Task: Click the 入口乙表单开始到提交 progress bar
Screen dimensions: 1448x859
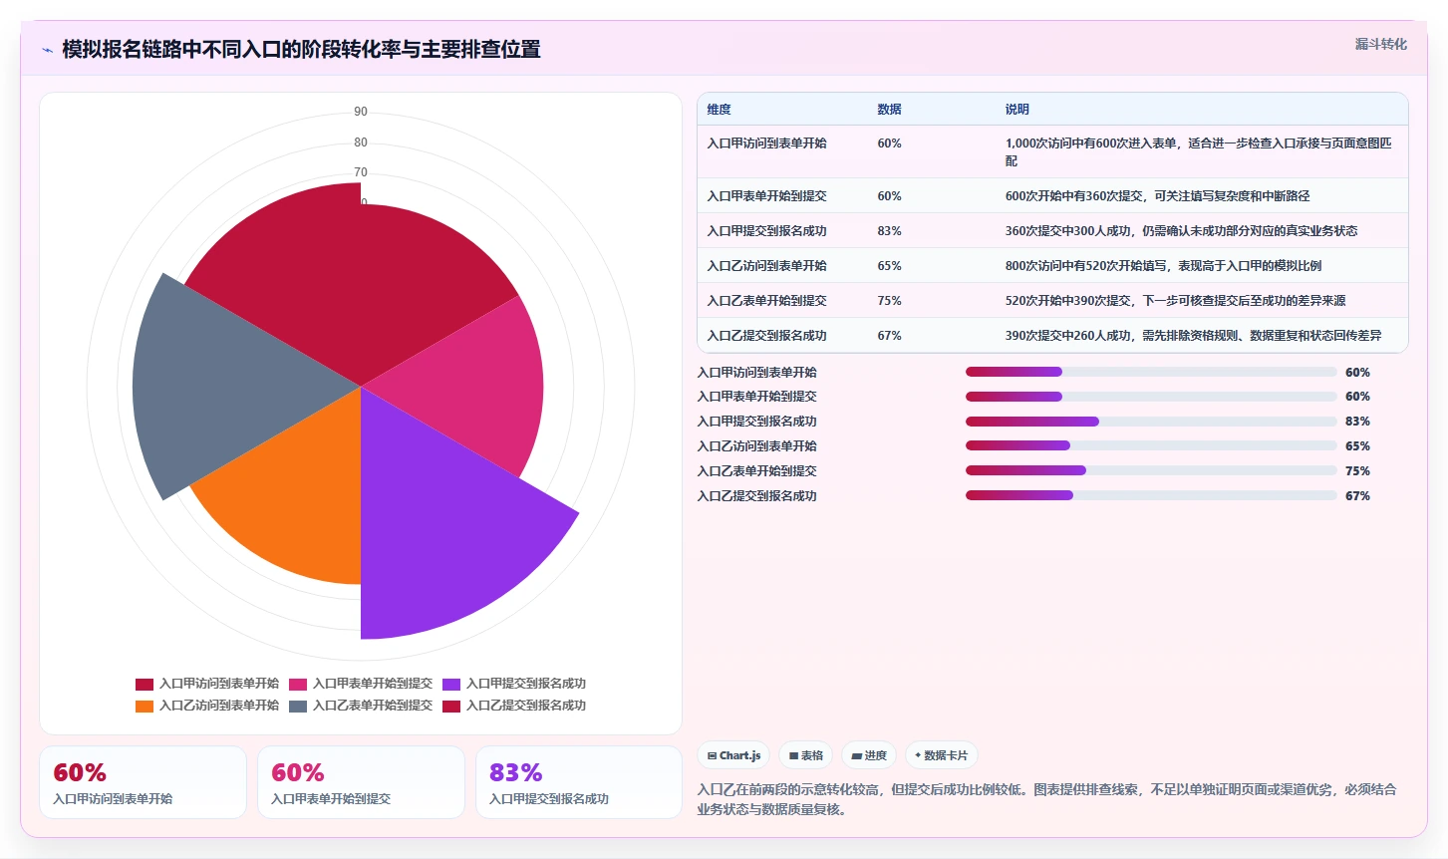Action: (x=1151, y=470)
